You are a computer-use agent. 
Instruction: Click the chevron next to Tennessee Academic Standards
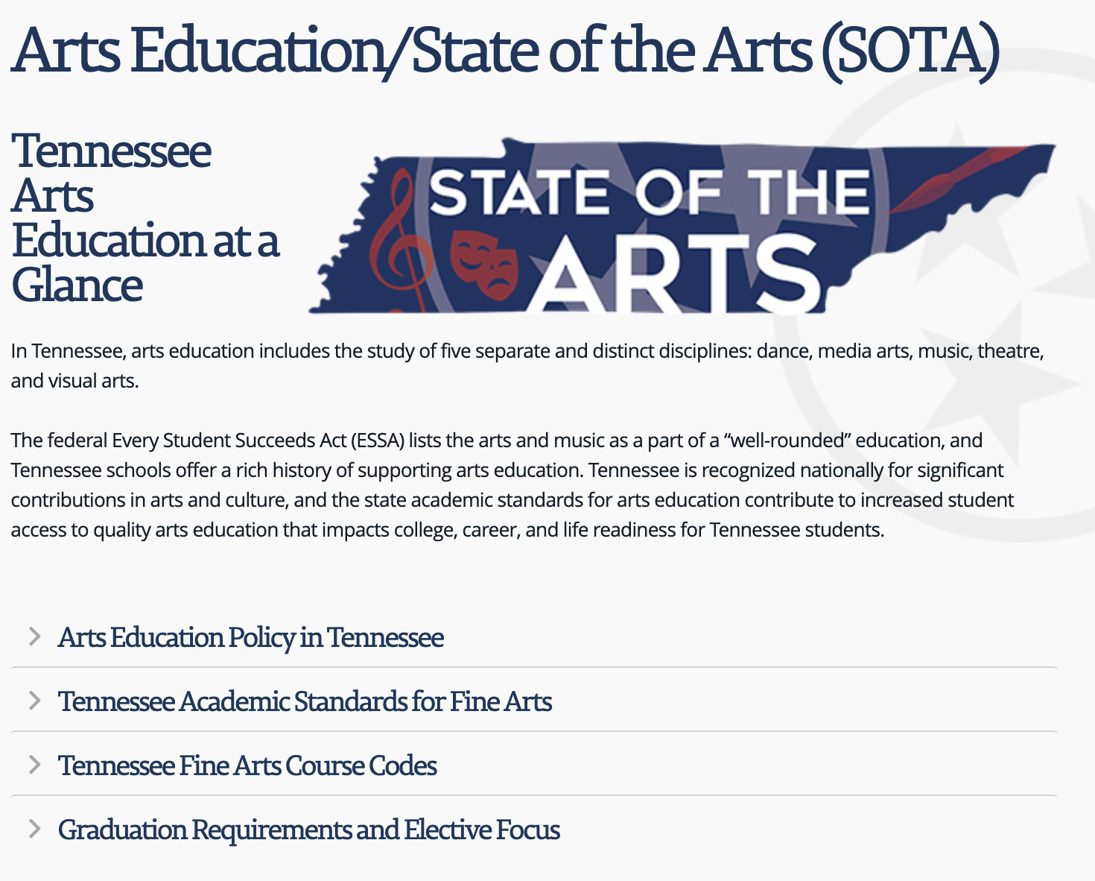34,701
